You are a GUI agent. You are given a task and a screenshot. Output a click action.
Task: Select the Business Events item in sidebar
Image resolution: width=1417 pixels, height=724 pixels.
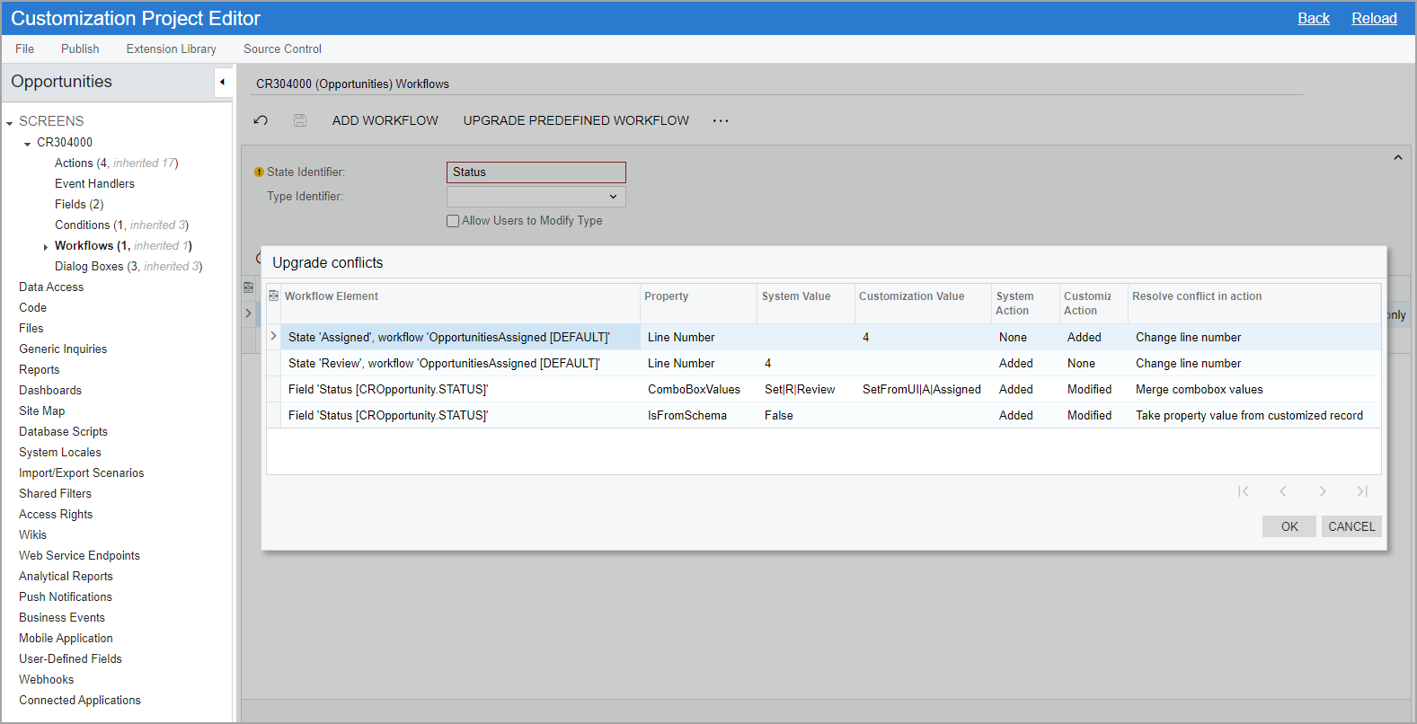62,617
